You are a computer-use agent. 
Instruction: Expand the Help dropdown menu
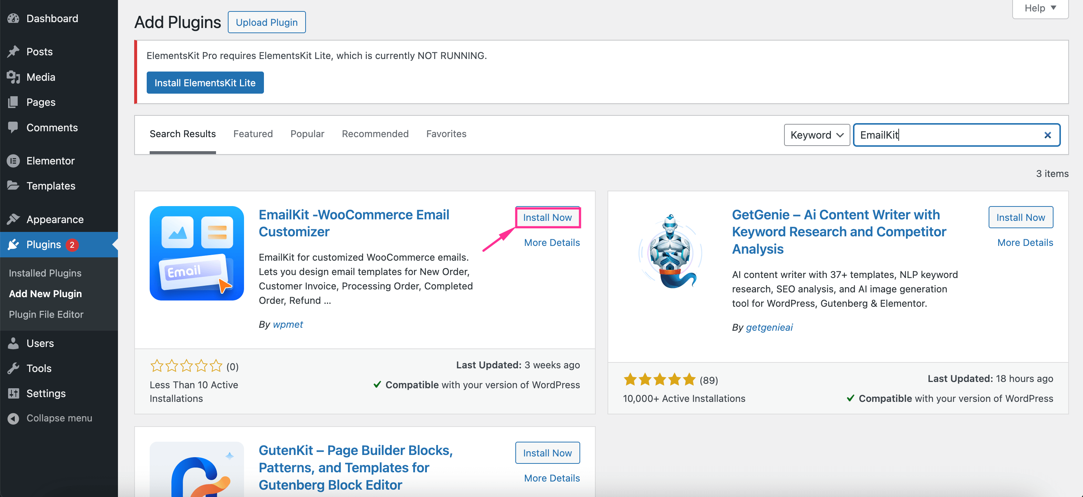[x=1040, y=8]
